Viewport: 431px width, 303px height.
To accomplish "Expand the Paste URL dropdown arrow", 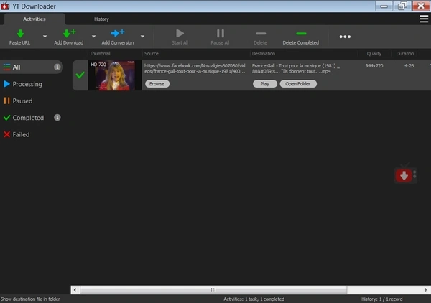I will (45, 36).
